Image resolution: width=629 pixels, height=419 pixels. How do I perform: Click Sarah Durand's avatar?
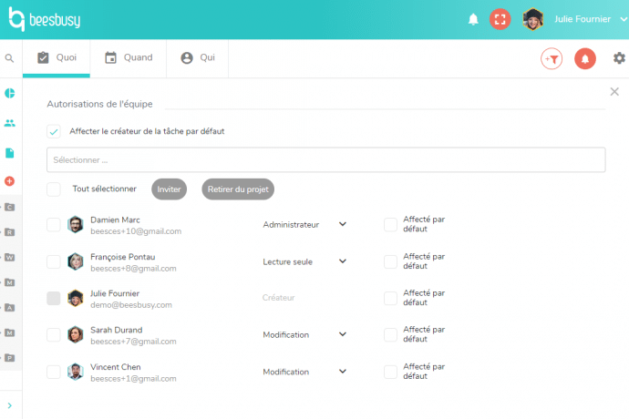click(75, 335)
